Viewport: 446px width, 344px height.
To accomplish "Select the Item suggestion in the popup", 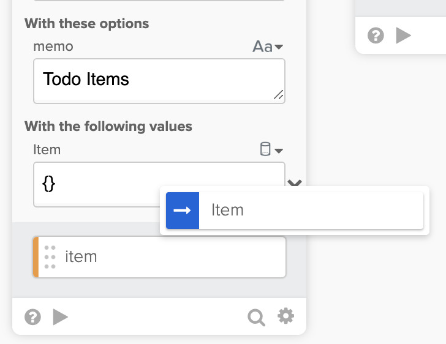I will pos(294,210).
